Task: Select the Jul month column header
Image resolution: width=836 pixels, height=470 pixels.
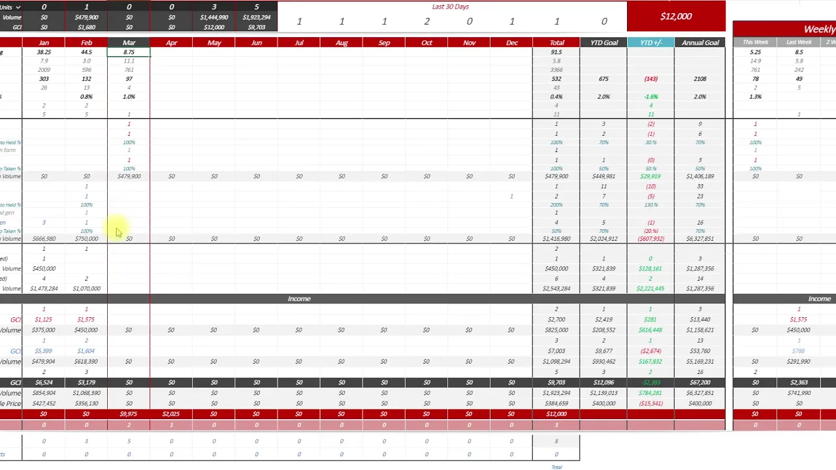Action: (299, 43)
